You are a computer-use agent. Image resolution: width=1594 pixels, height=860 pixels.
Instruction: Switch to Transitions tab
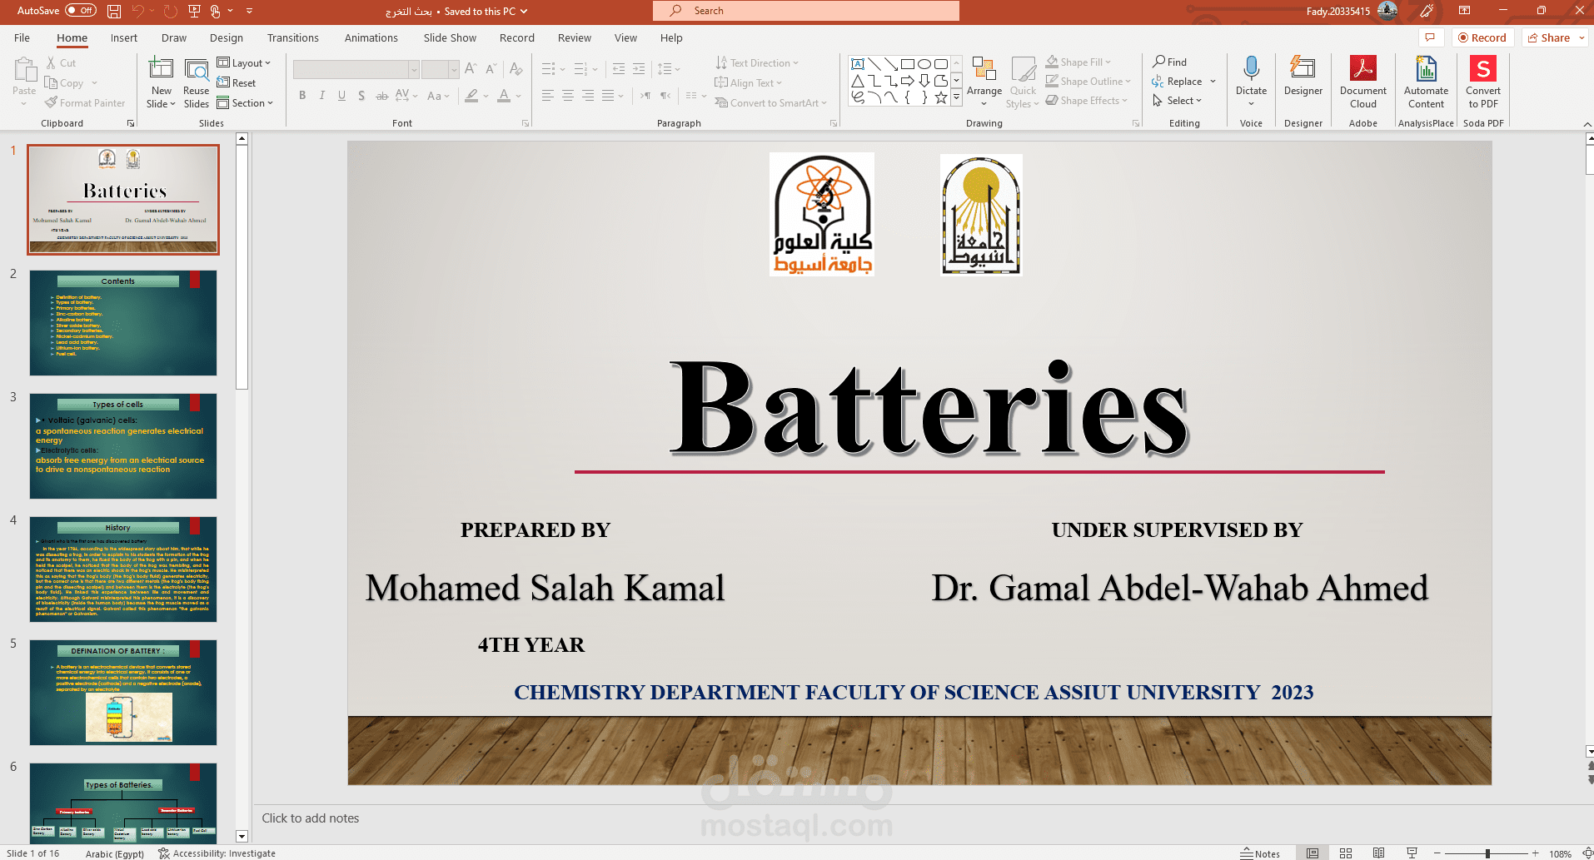pos(293,38)
